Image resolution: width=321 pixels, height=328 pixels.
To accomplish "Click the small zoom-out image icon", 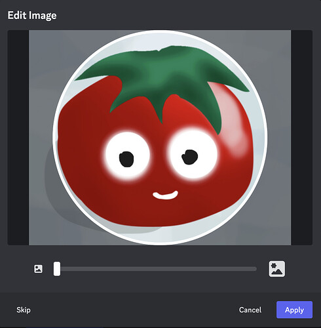I will coord(38,269).
